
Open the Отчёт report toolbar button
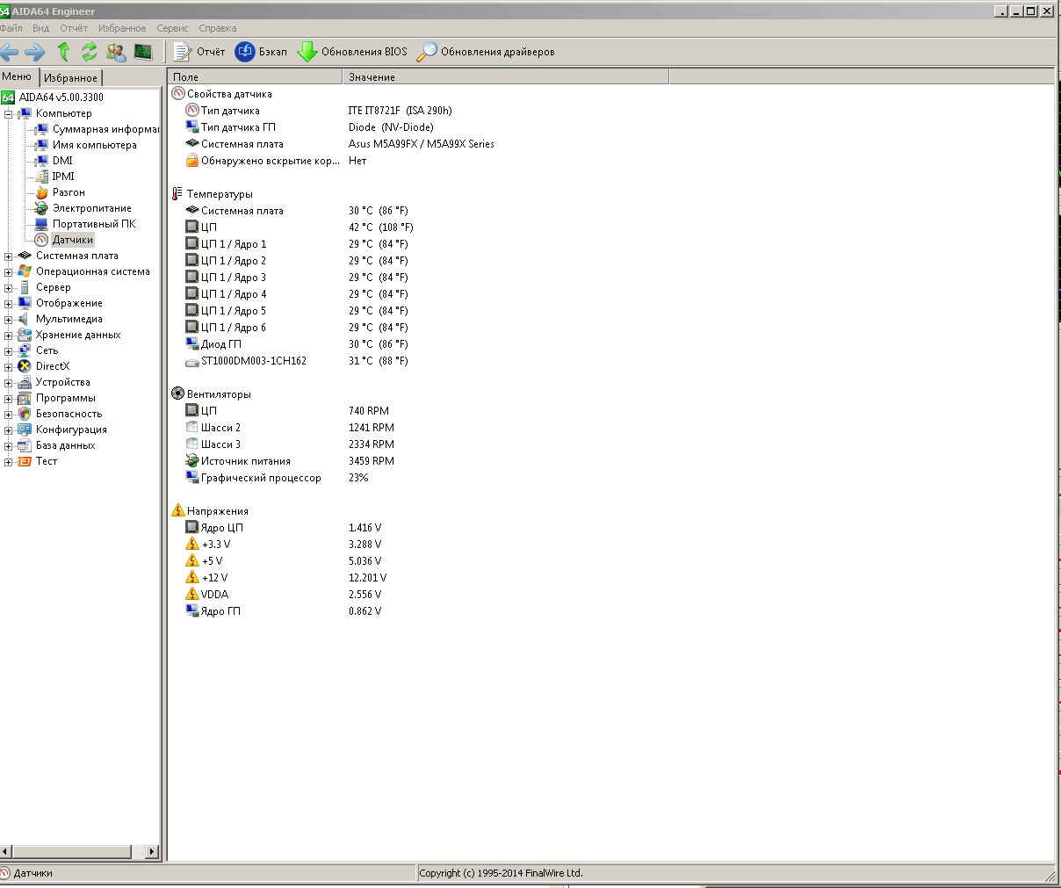pos(200,52)
